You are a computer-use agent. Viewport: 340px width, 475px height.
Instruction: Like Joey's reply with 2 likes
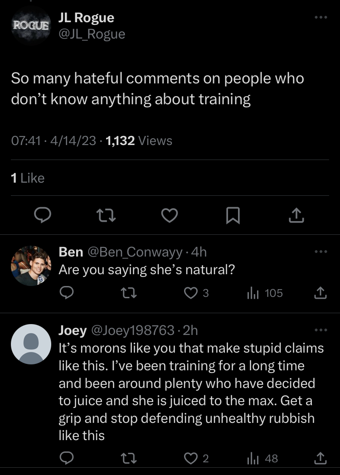pos(190,459)
